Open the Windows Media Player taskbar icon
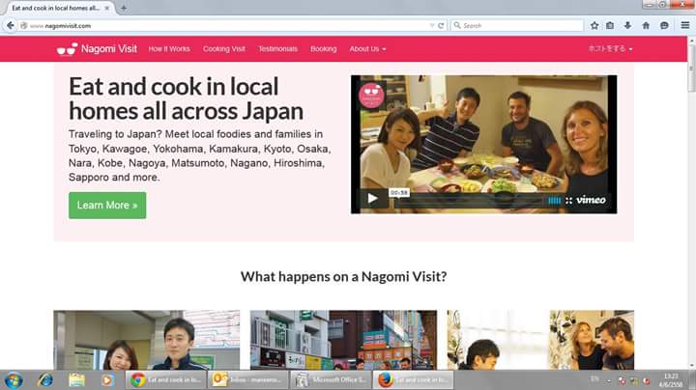The height and width of the screenshot is (390, 696). [107, 379]
